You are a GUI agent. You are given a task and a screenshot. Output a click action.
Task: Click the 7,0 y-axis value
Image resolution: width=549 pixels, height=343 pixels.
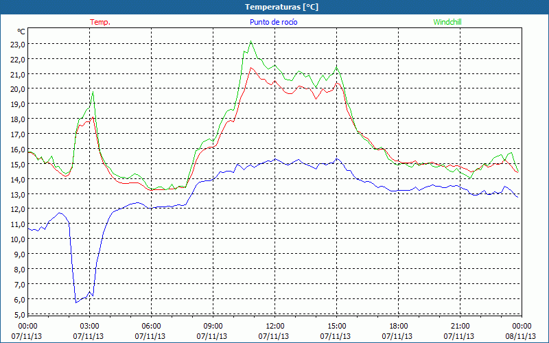coord(20,285)
